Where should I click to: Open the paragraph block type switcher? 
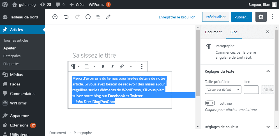coord(75,66)
